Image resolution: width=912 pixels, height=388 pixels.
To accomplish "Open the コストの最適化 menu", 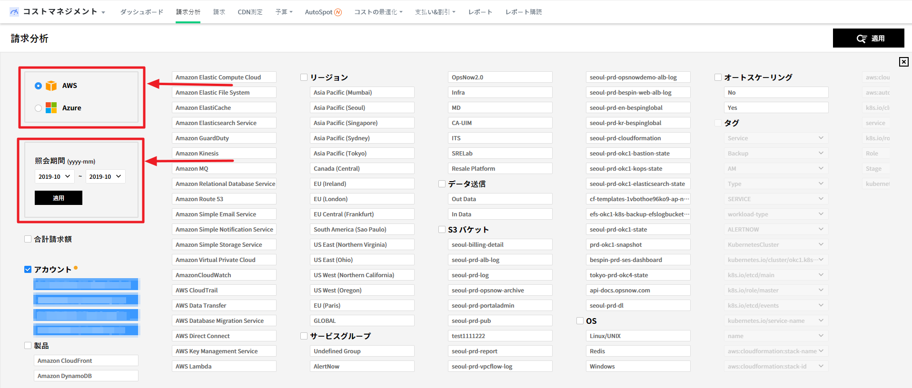I will 378,12.
